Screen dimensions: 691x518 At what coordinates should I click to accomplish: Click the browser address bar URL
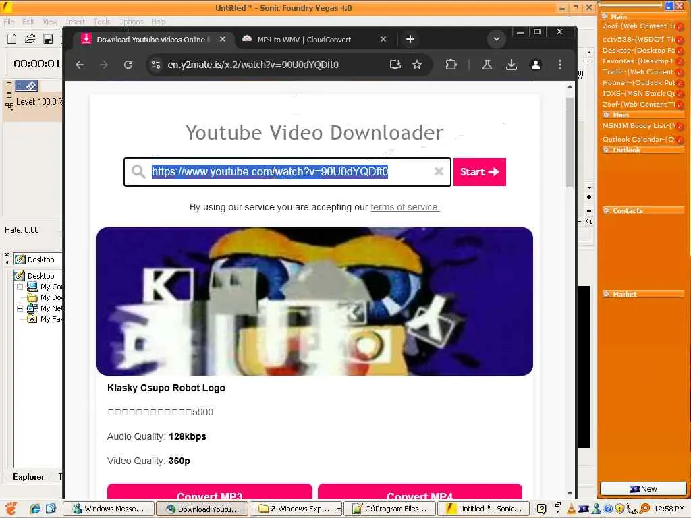(253, 65)
